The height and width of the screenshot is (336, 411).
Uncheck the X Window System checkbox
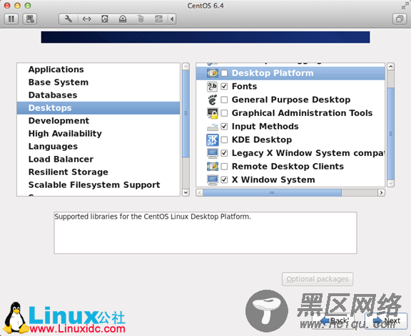[x=224, y=180]
